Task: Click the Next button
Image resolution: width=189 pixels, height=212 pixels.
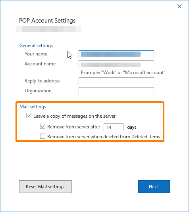Action: click(x=154, y=187)
